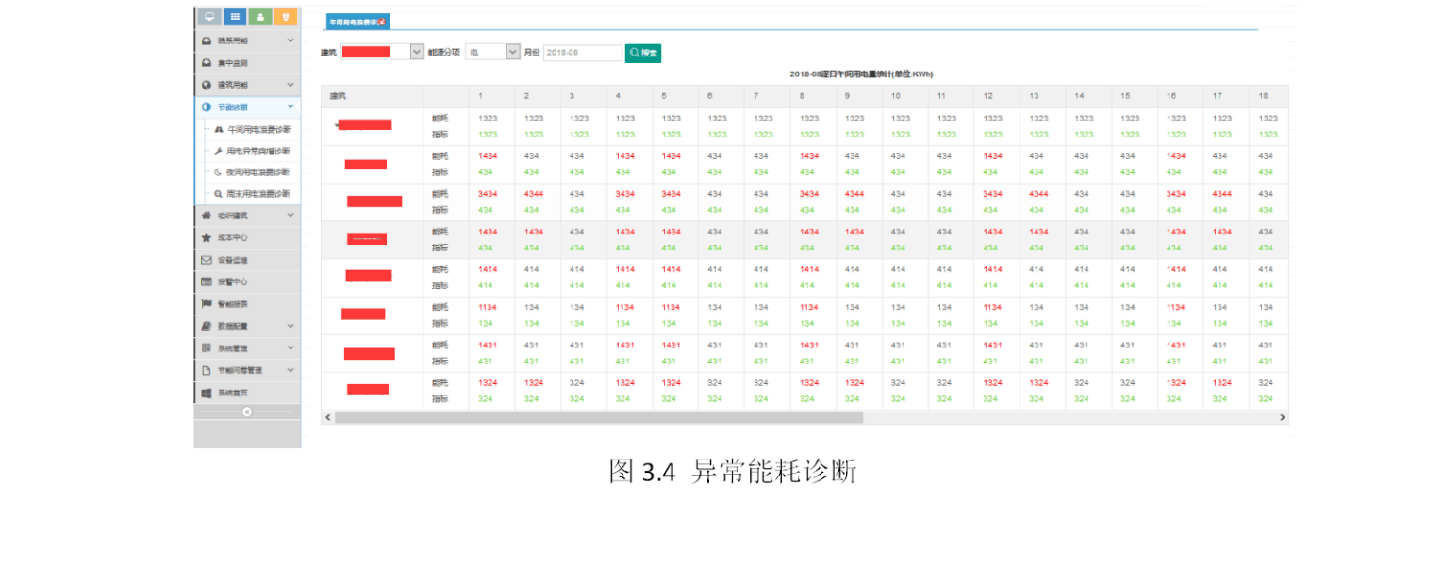
Task: Open the 成本中心 star menu item
Action: pyautogui.click(x=248, y=237)
